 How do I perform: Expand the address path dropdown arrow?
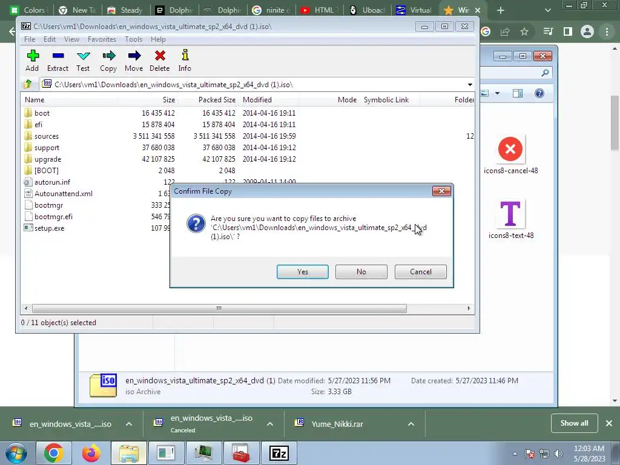point(470,85)
